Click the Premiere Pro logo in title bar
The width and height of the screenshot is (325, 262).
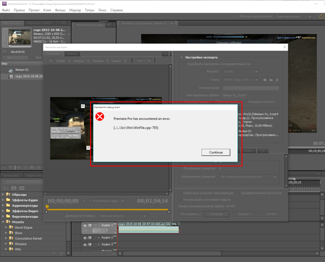point(4,4)
